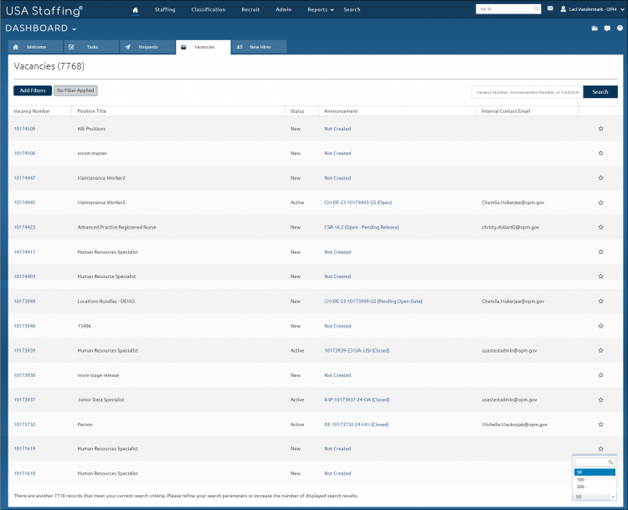Open the Staffing menu

click(x=165, y=9)
